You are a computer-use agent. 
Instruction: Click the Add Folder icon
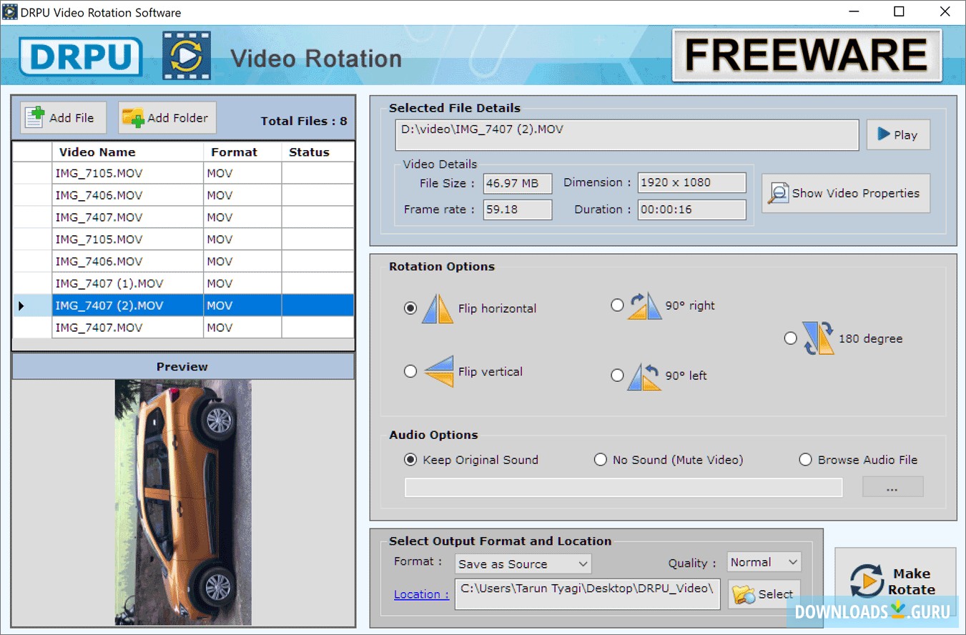[x=134, y=117]
